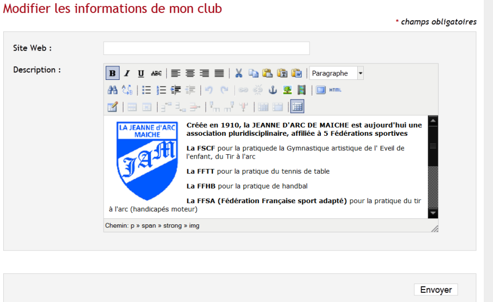Click the greyed-out outdent icon
Viewport: 493px width, 302px height.
click(190, 90)
